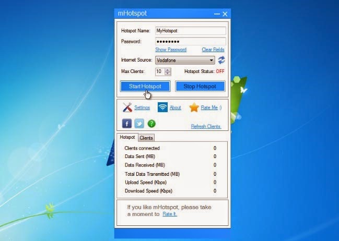Click the Clear Fields link
This screenshot has height=241, width=339.
(213, 50)
